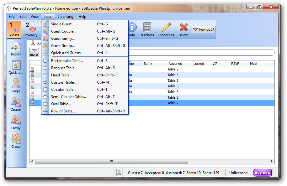Screen dimensions: 287x186
Task: Open the Proximity step
Action: 30,29
